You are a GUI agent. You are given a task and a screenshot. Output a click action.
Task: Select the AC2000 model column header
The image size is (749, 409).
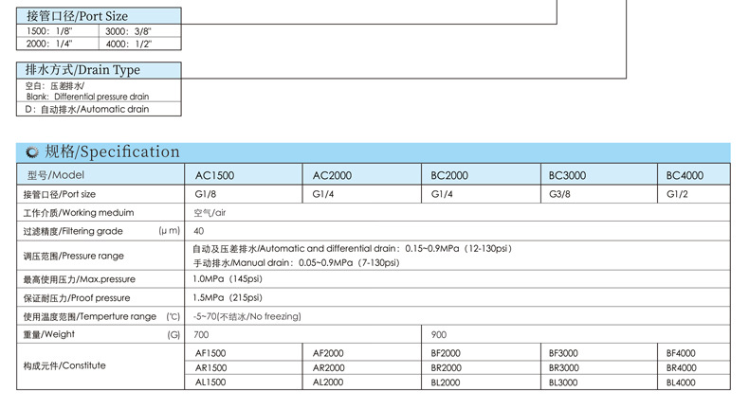pyautogui.click(x=332, y=175)
